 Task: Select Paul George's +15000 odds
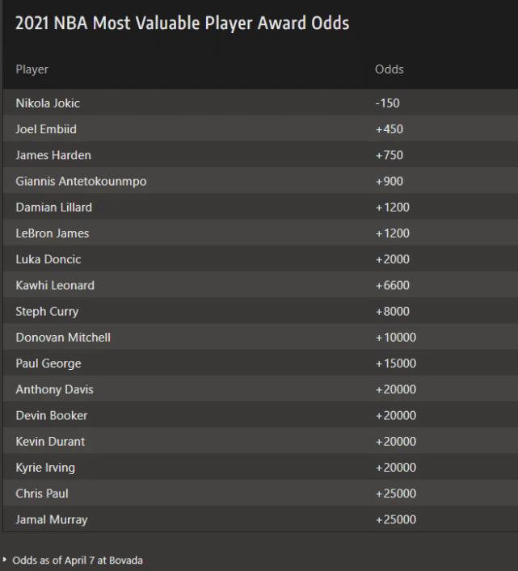coord(395,363)
